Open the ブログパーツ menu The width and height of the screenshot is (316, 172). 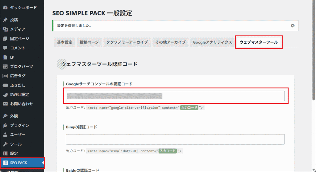pos(22,66)
